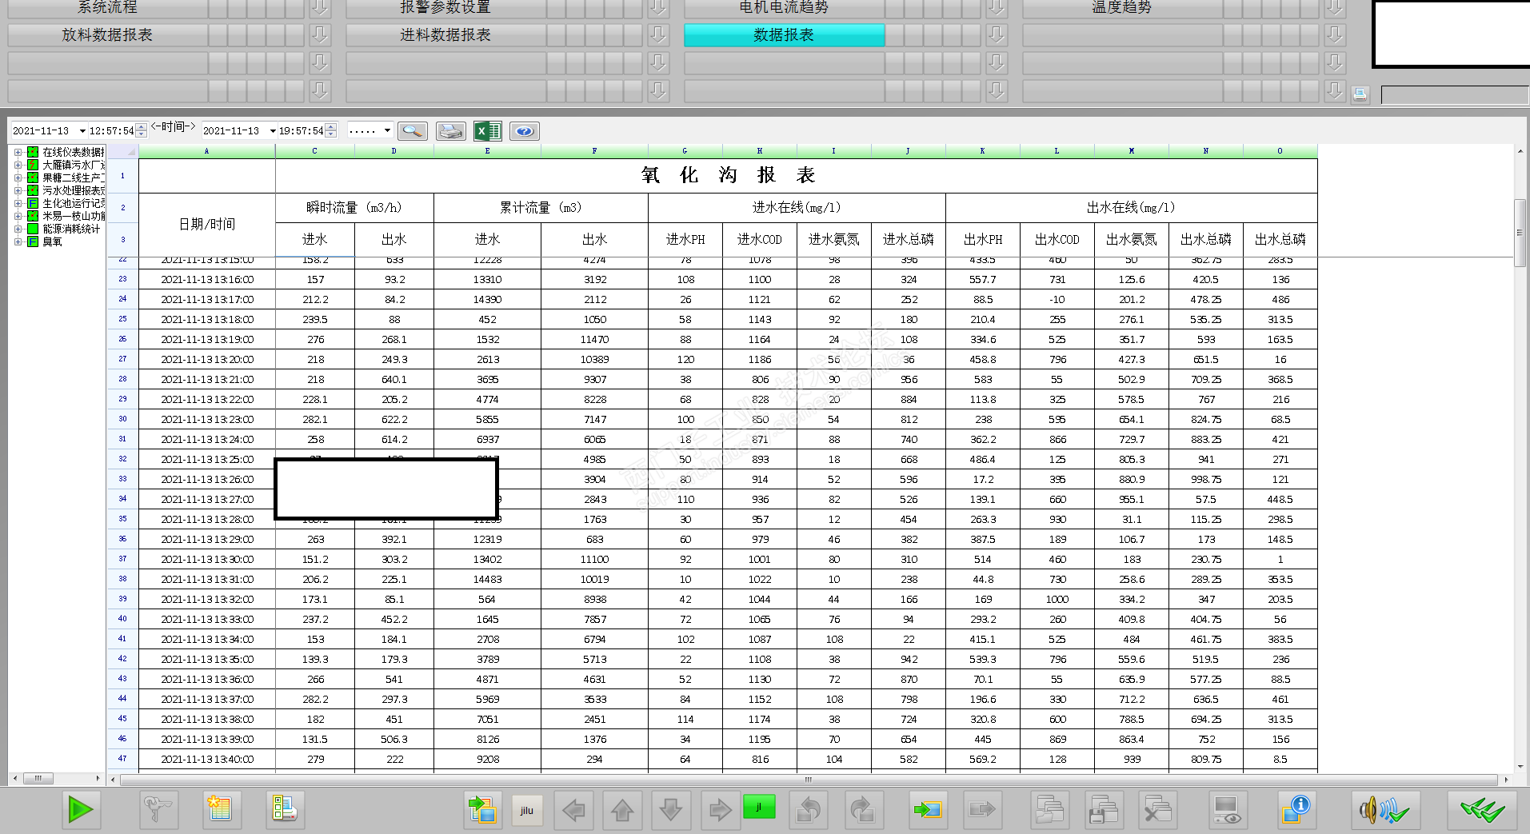
Task: Click the end time field 19:57:54
Action: [x=302, y=130]
